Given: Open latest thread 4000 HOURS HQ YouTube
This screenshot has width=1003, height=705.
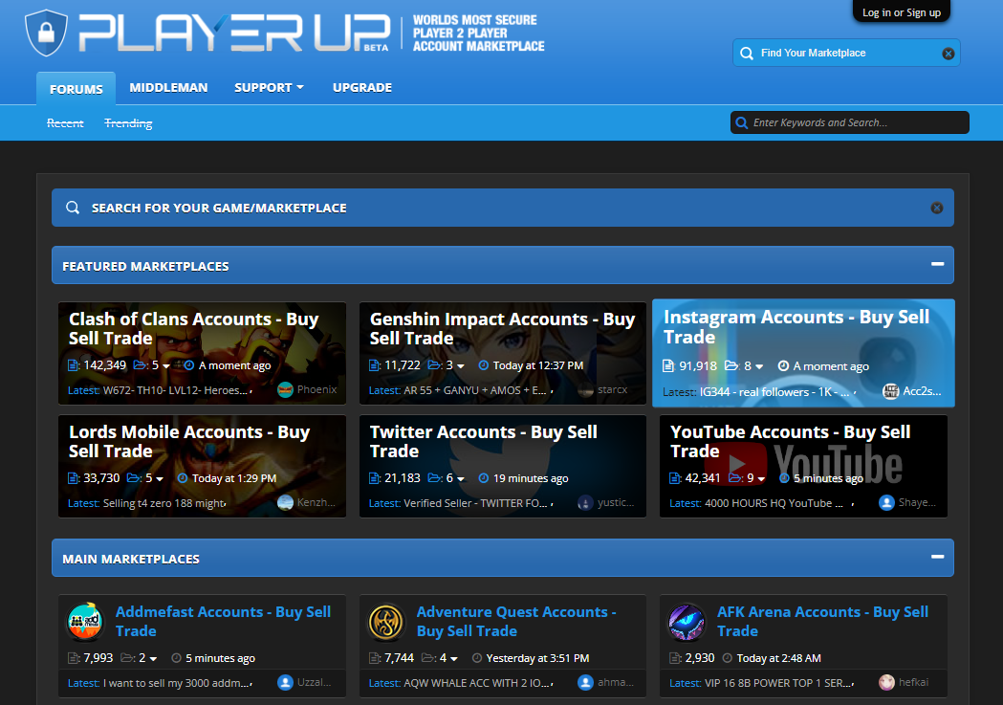Looking at the screenshot, I should (774, 503).
